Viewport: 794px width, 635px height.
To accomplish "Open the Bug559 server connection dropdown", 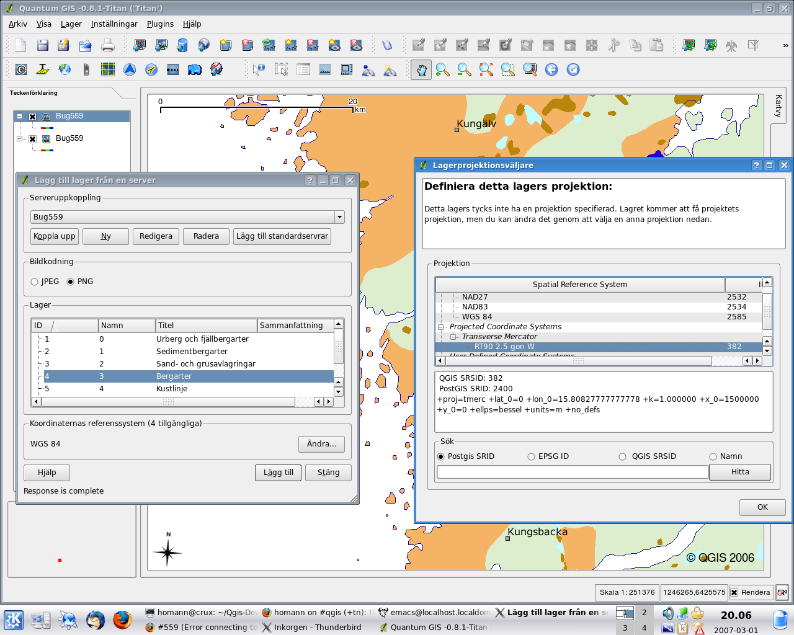I will (339, 217).
